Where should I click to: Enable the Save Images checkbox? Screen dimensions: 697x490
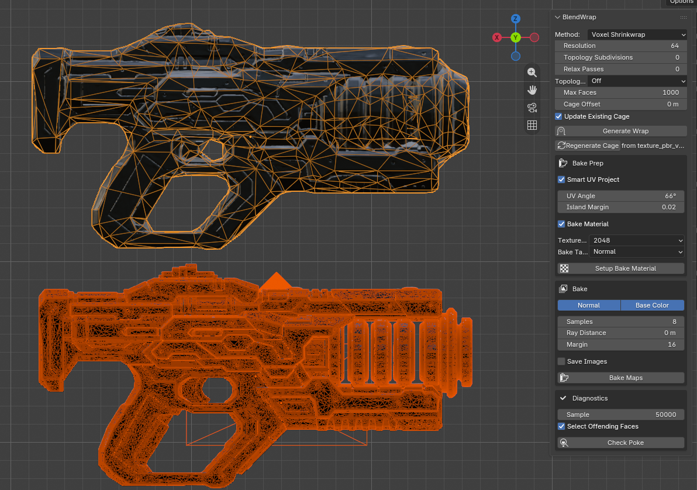tap(561, 361)
